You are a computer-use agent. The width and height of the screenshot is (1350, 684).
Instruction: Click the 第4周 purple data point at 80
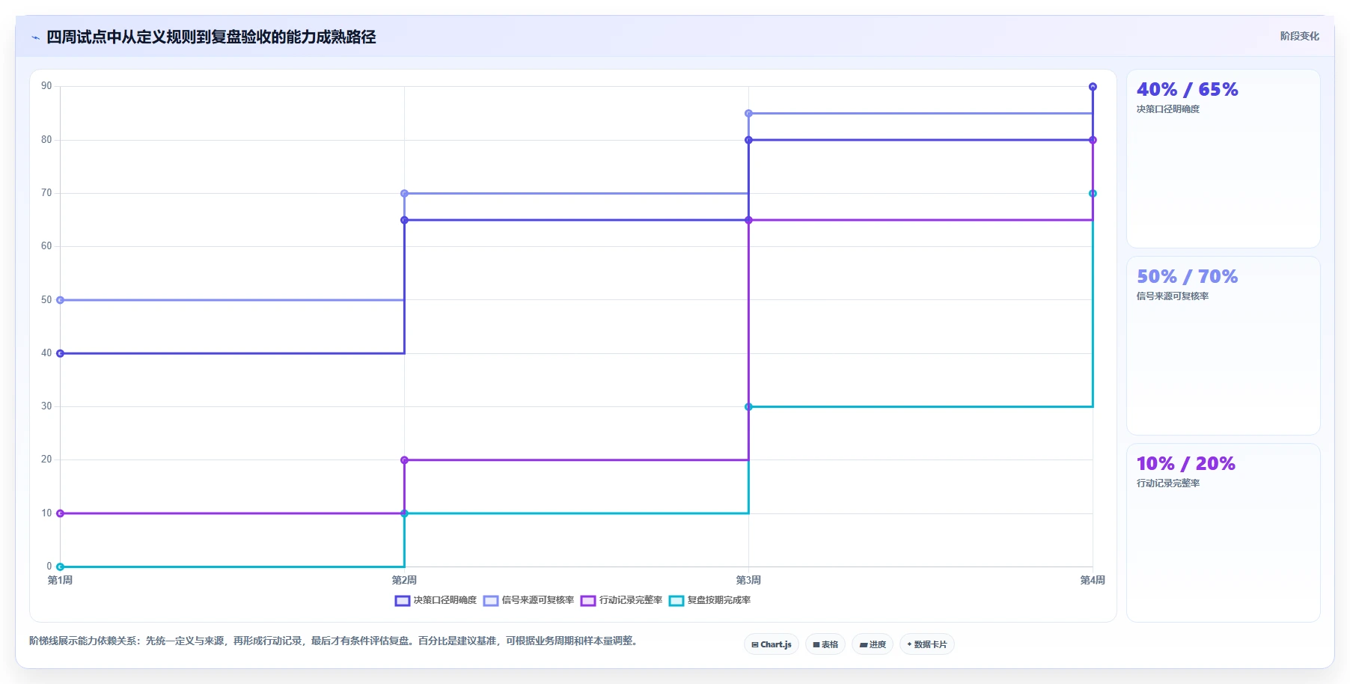pos(1093,140)
